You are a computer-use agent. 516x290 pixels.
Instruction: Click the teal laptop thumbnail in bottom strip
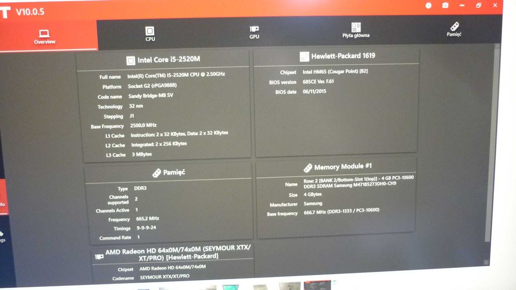point(230,287)
